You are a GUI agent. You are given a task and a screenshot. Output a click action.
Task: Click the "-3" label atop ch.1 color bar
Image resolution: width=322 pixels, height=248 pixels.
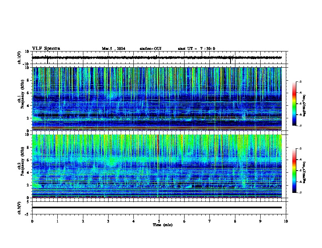300,81
